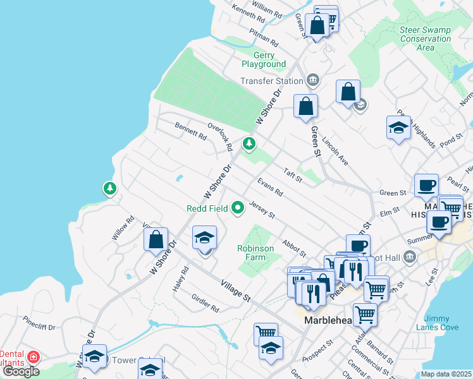Select the fork and knife restaurant marker

pos(312,293)
